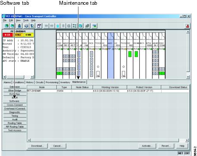197x156 pixels.
Task: Switch to the Provisioning tab
Action: 52,82
